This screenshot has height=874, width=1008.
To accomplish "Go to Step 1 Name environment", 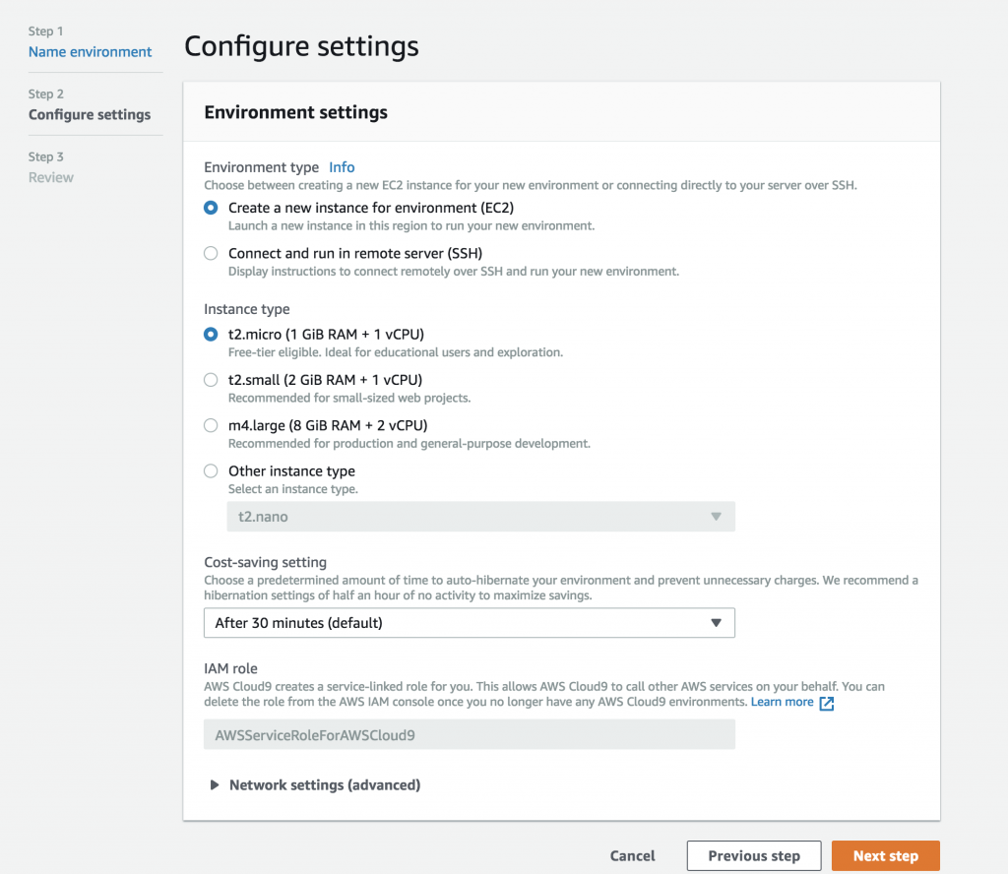I will point(90,52).
